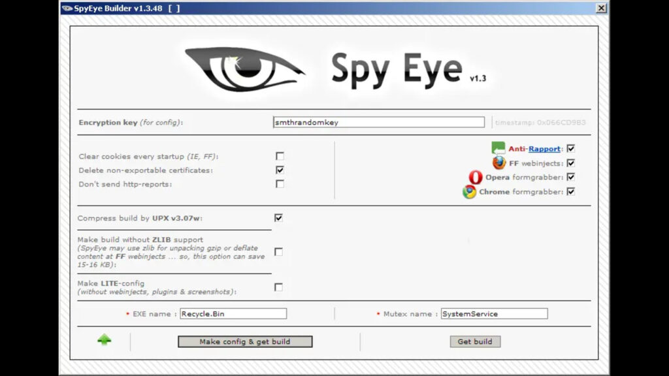The image size is (669, 376).
Task: Click the eye icon in the title bar
Action: pos(67,8)
